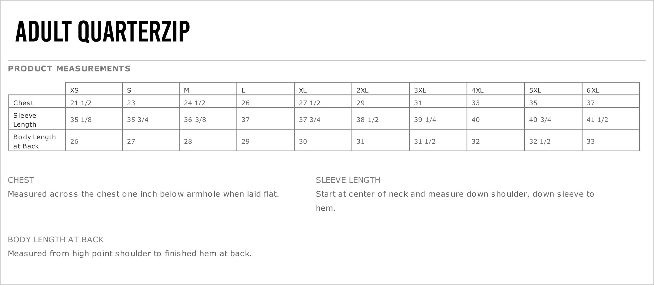Click the XS size column header
This screenshot has height=285, width=654.
(x=74, y=90)
